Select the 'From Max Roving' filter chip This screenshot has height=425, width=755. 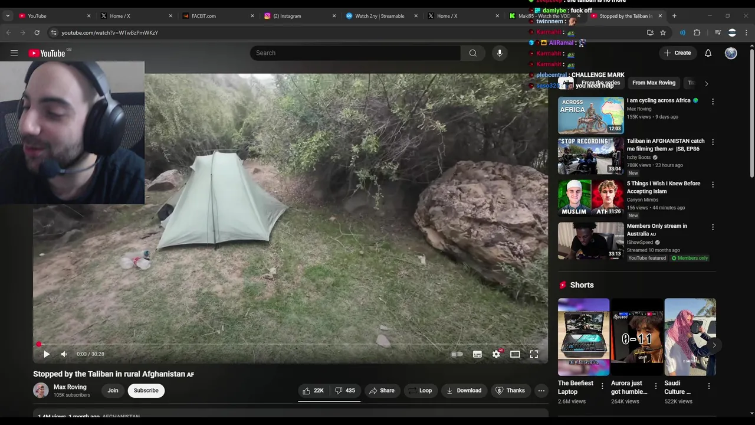coord(654,83)
